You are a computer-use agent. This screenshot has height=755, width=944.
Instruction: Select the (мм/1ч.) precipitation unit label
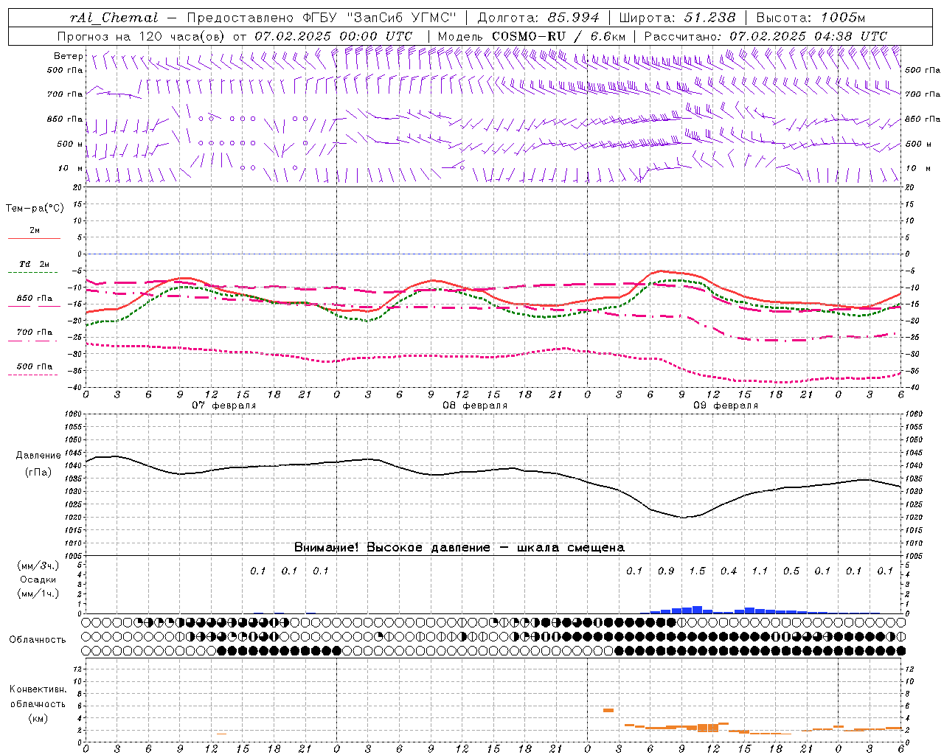point(38,594)
